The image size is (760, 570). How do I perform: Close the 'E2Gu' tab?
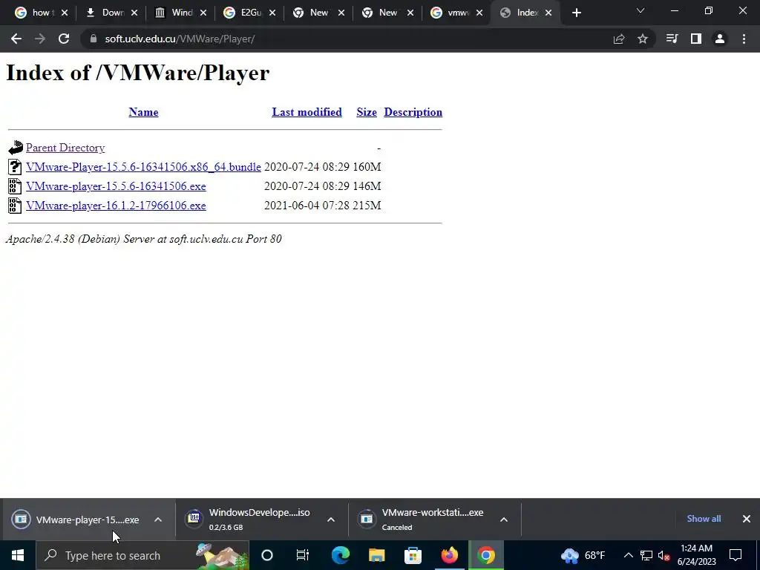coord(272,13)
